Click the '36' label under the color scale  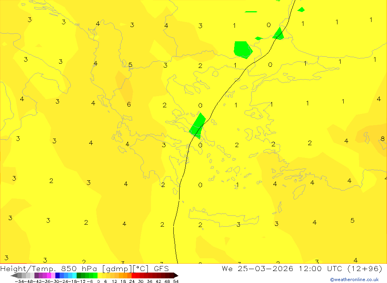pyautogui.click(x=149, y=281)
